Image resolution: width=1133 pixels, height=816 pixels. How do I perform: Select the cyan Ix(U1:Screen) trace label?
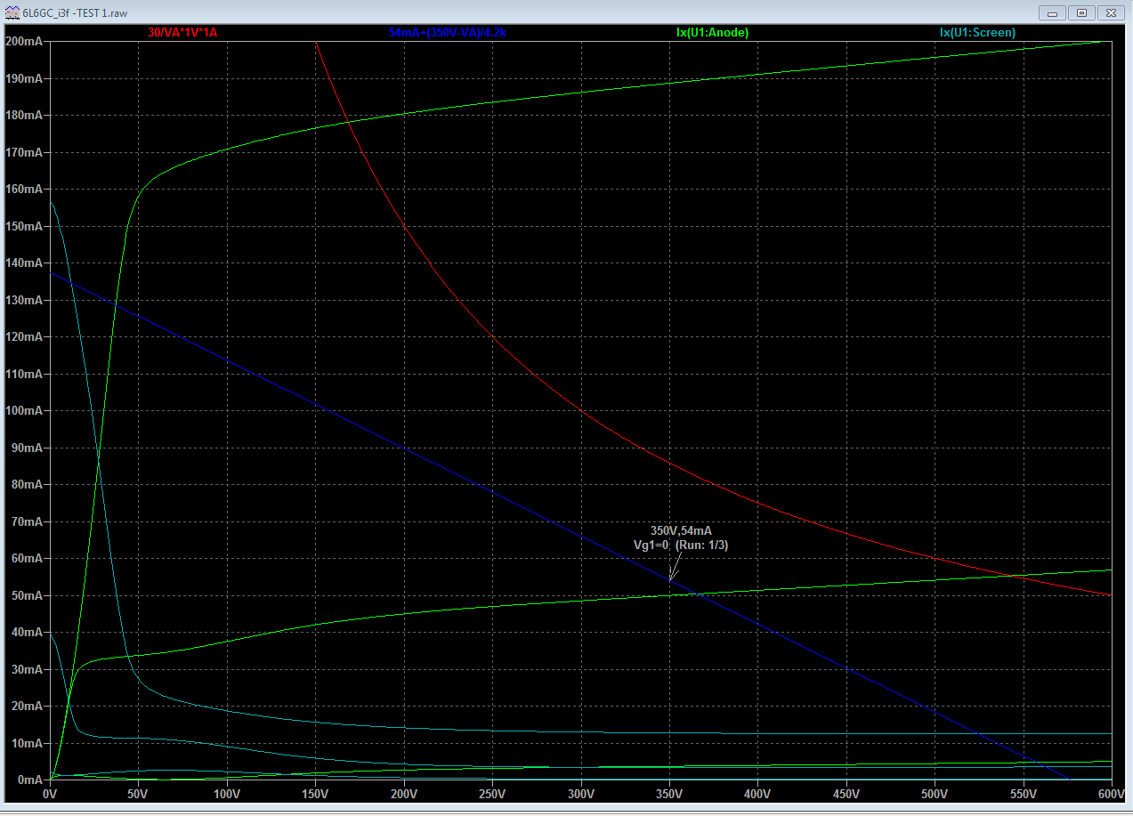click(x=977, y=33)
